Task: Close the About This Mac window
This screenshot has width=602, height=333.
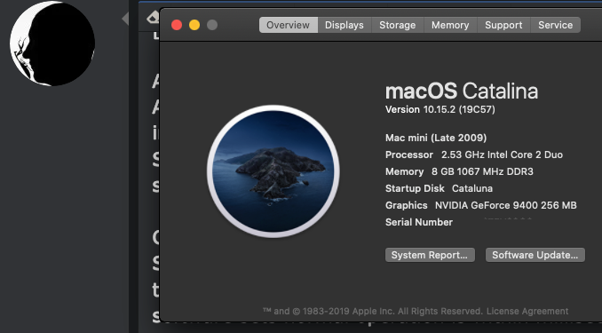Action: click(177, 25)
